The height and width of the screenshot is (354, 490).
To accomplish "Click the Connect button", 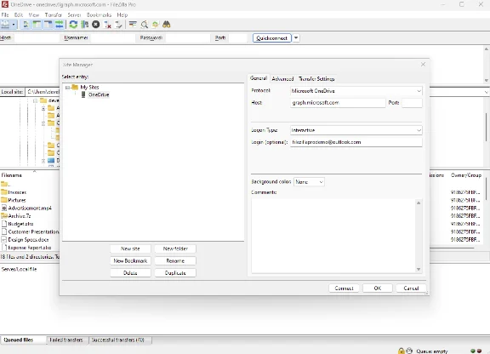I will [x=344, y=288].
